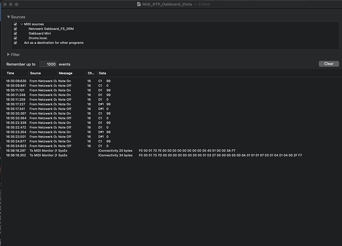Expand the Filter section

coord(8,55)
